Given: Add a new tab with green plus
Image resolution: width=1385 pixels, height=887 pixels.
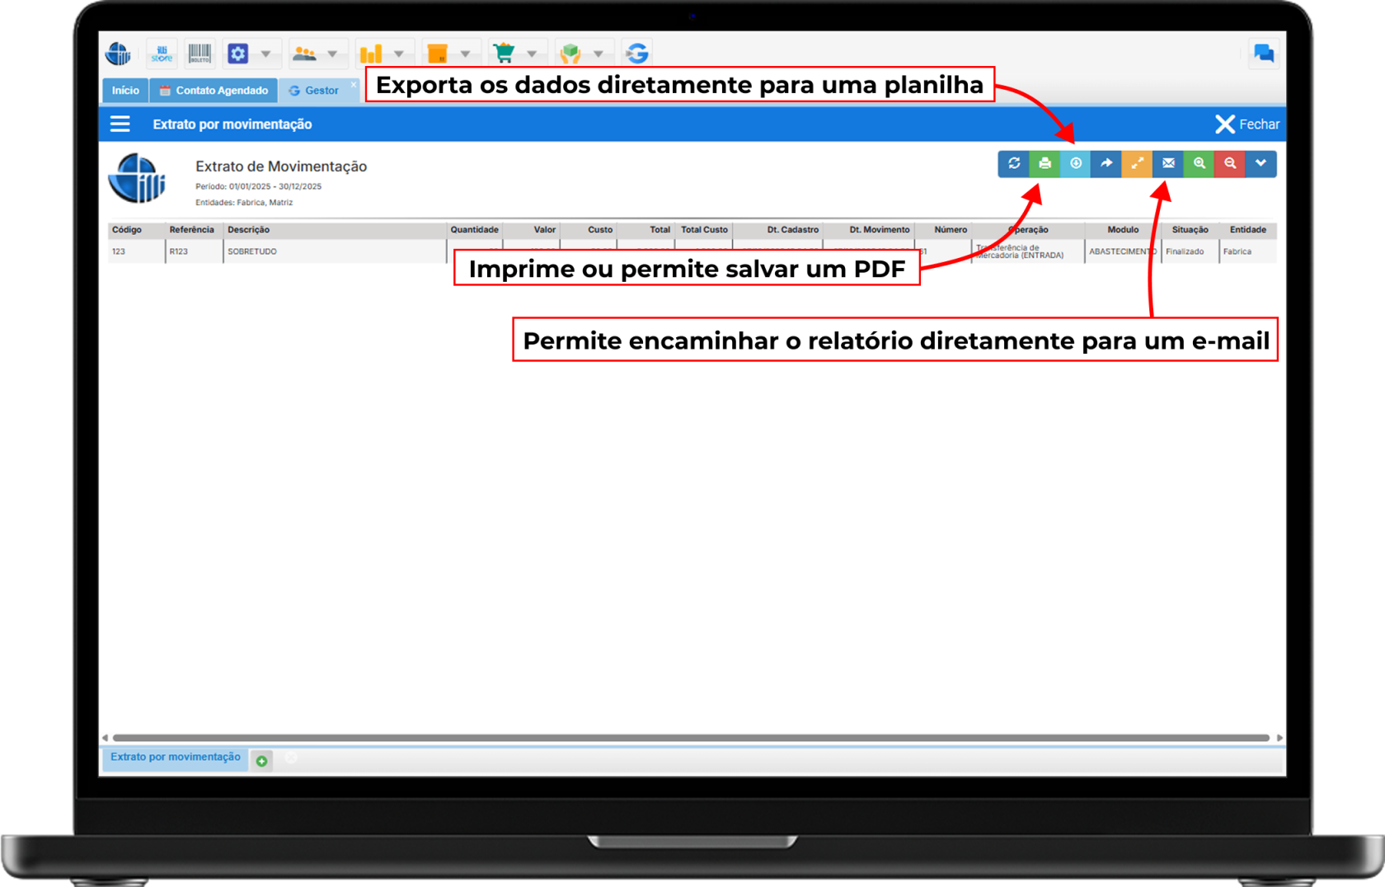Looking at the screenshot, I should click(x=261, y=761).
